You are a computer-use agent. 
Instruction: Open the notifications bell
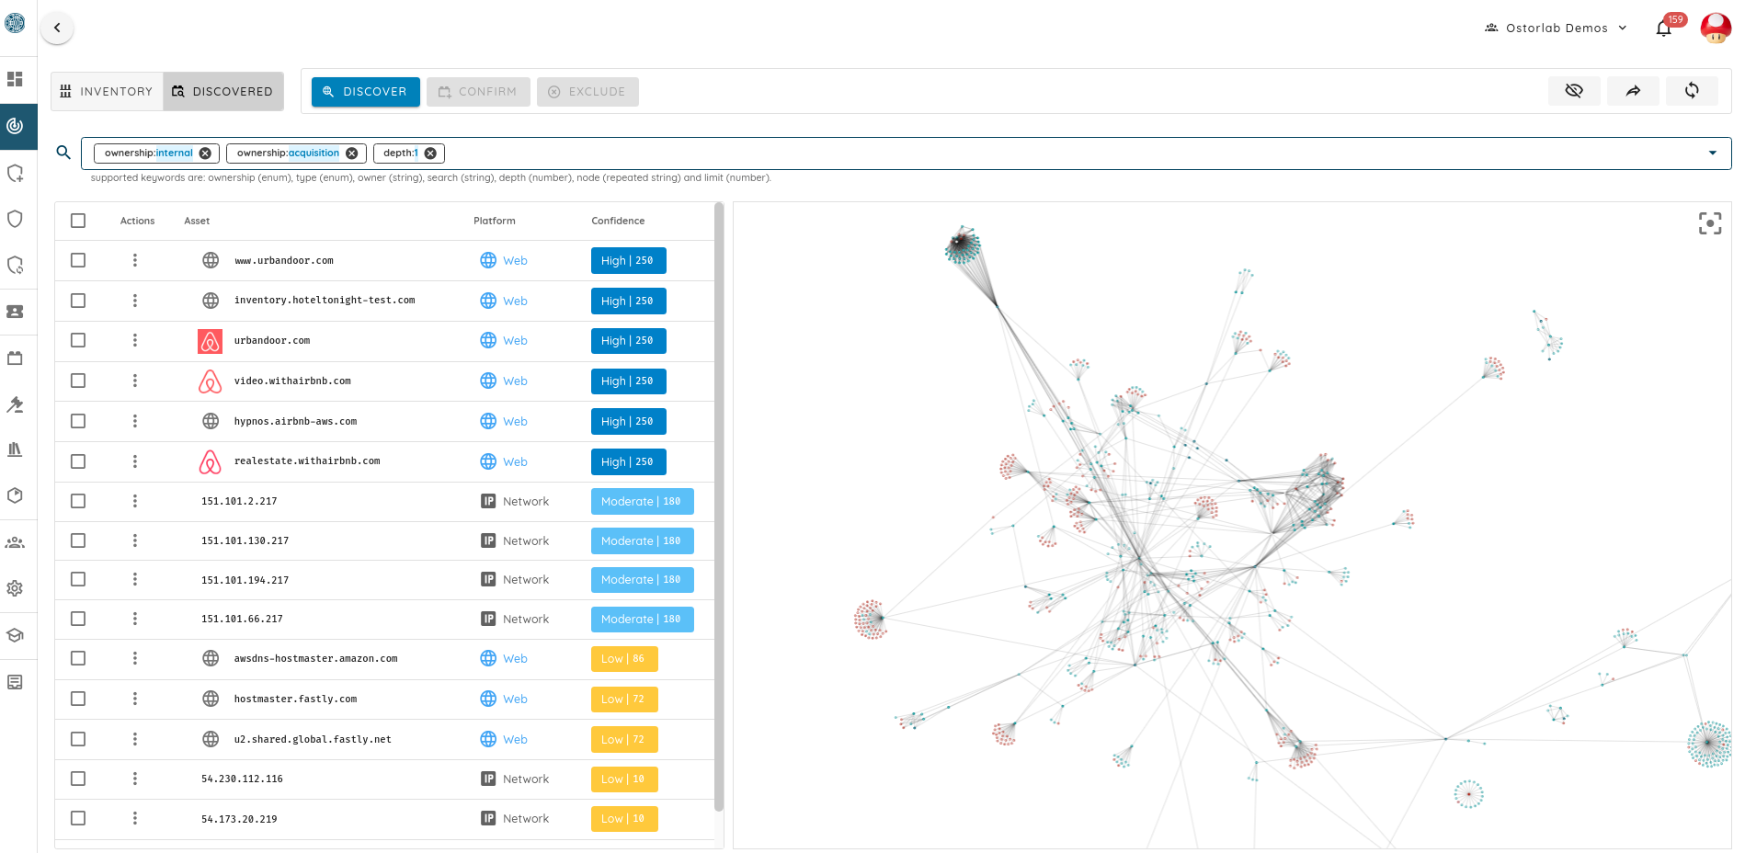click(x=1663, y=28)
